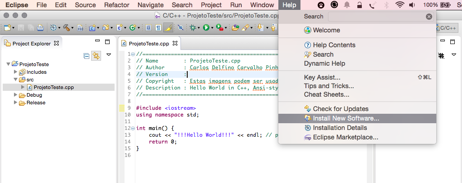The image size is (462, 183).
Task: Open the Navigate menu
Action: tap(151, 5)
